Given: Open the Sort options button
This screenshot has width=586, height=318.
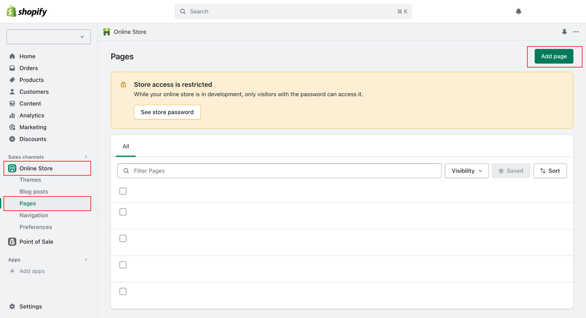Looking at the screenshot, I should [x=550, y=171].
